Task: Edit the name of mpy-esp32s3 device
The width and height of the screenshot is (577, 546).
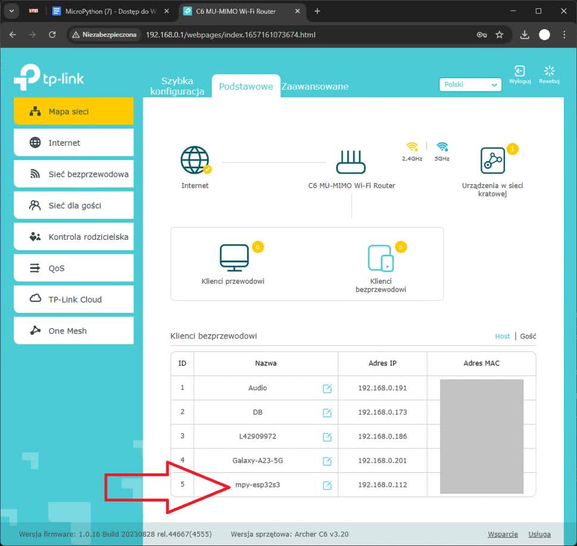Action: coord(327,485)
